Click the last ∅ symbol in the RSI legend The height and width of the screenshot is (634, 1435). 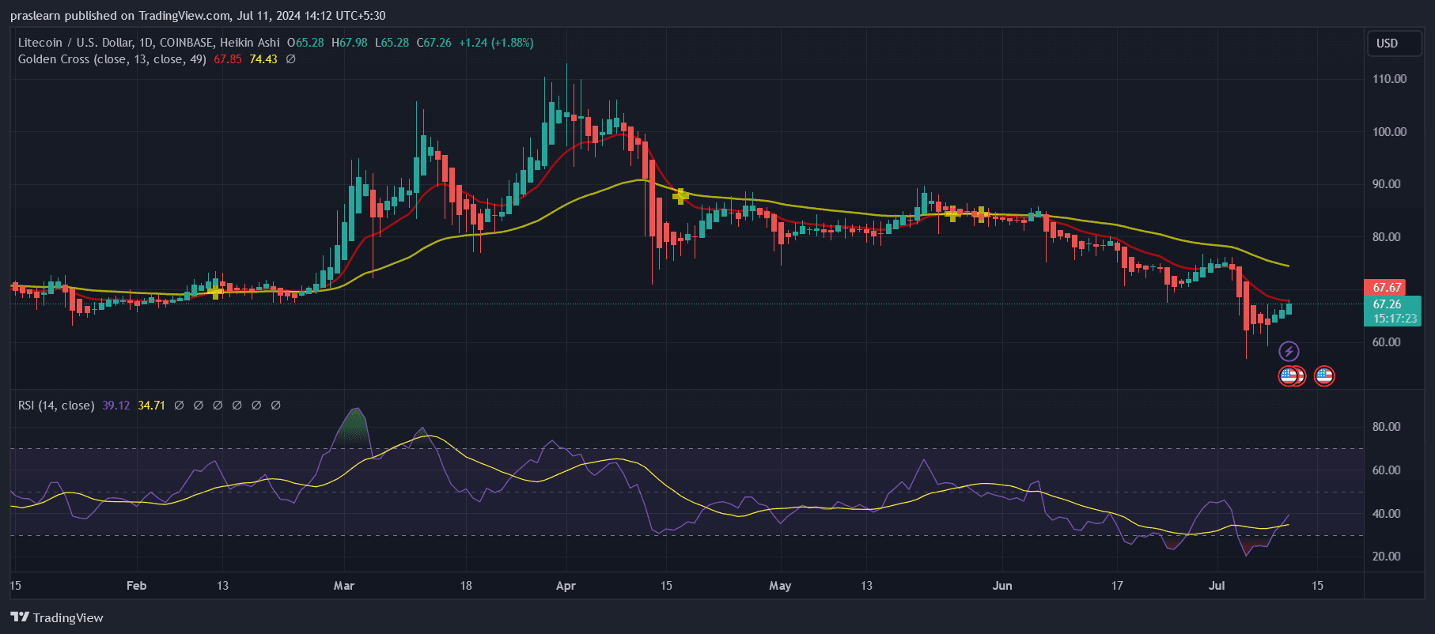[275, 406]
